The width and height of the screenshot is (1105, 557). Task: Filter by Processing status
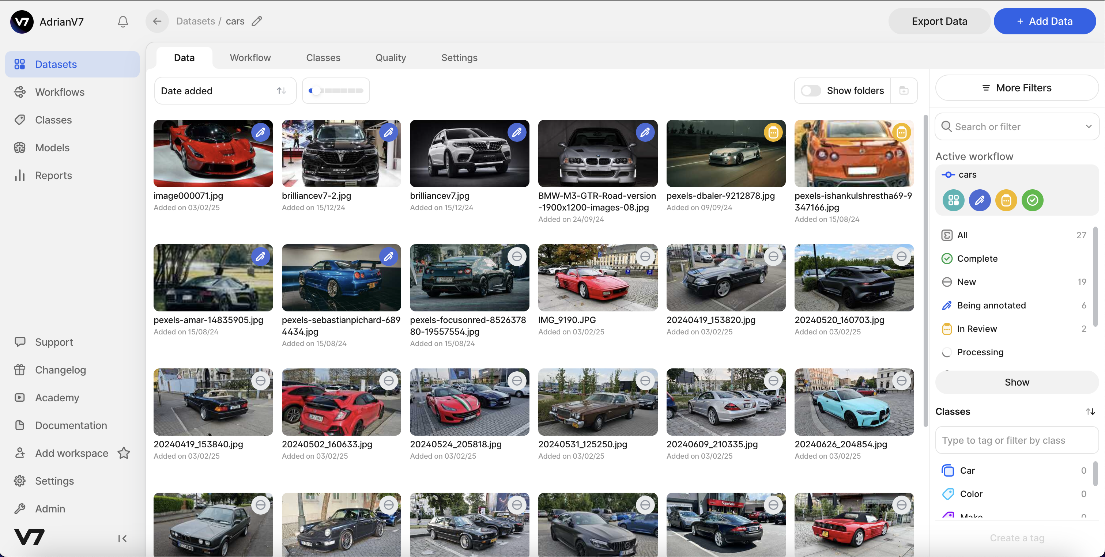1013,352
